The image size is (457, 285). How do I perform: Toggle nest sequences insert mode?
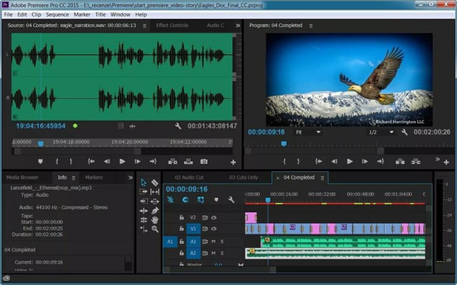click(x=171, y=199)
